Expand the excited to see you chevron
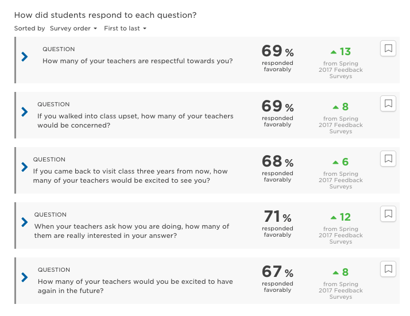Image resolution: width=410 pixels, height=316 pixels. [x=25, y=167]
